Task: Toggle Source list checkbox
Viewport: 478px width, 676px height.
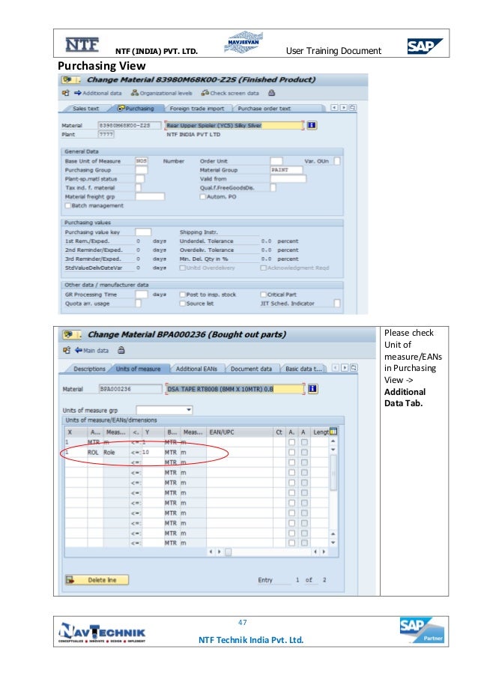Action: coord(182,304)
